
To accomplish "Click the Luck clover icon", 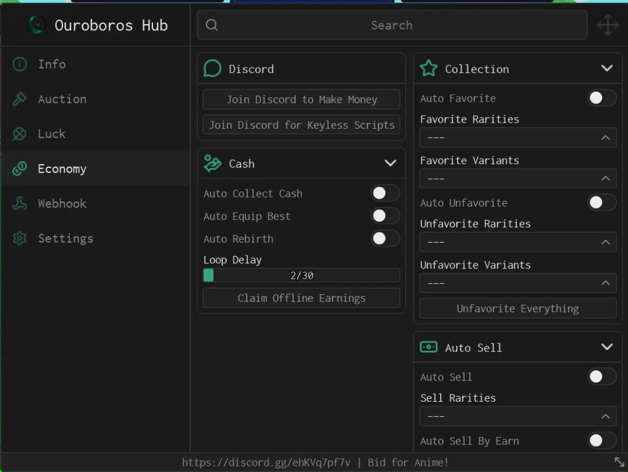I will click(20, 134).
